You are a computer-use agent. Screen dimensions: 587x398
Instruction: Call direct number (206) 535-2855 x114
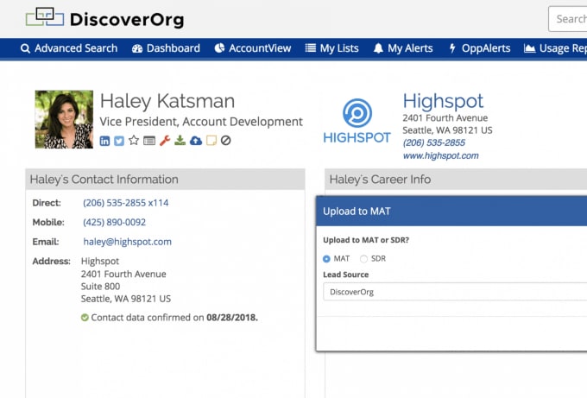pyautogui.click(x=126, y=203)
